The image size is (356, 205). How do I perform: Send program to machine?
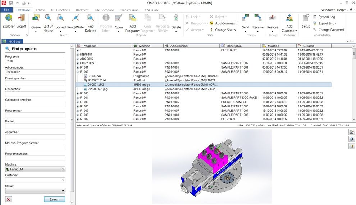(x=246, y=23)
